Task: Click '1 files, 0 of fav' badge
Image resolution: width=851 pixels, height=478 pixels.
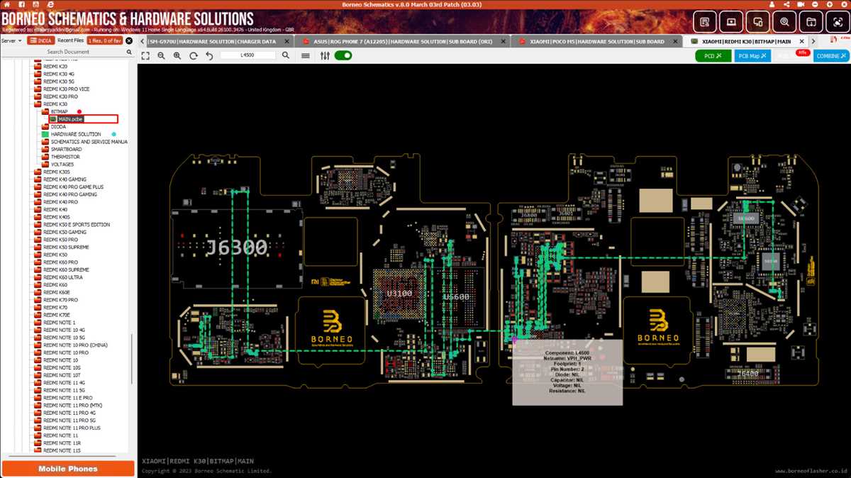Action: pos(105,41)
